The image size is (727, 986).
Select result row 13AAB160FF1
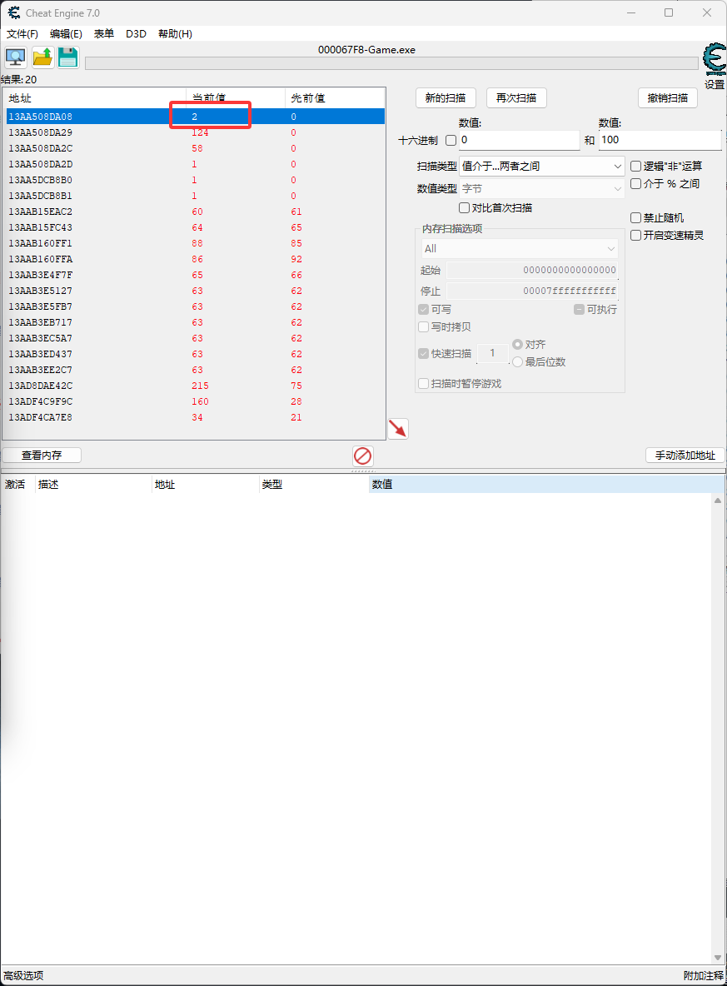click(x=195, y=243)
